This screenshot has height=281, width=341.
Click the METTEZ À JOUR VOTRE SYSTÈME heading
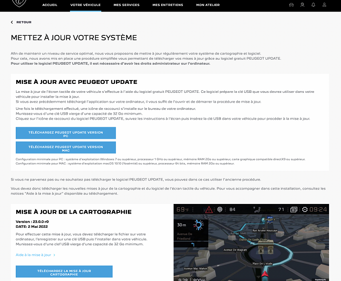pos(74,37)
